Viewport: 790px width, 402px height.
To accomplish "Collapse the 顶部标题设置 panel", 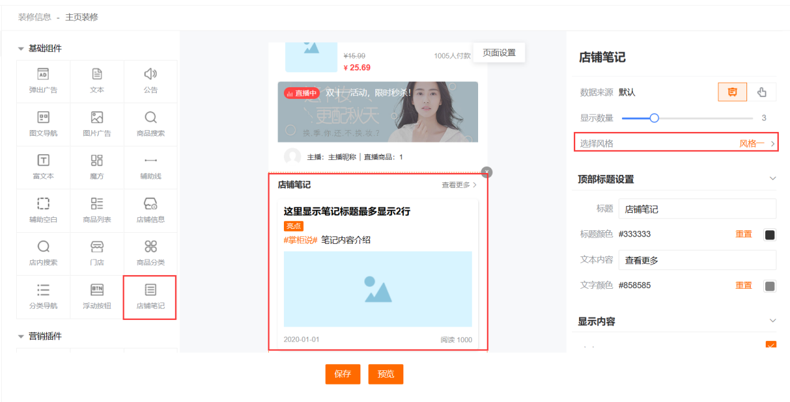I will click(x=773, y=179).
